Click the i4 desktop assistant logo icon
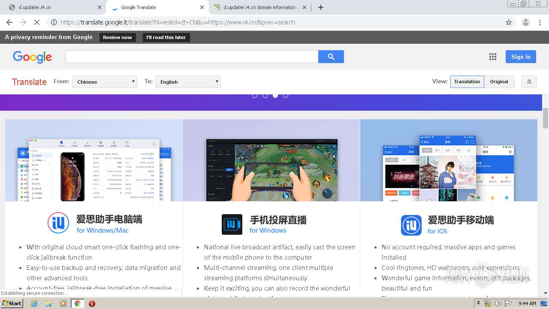The height and width of the screenshot is (309, 549). point(58,224)
